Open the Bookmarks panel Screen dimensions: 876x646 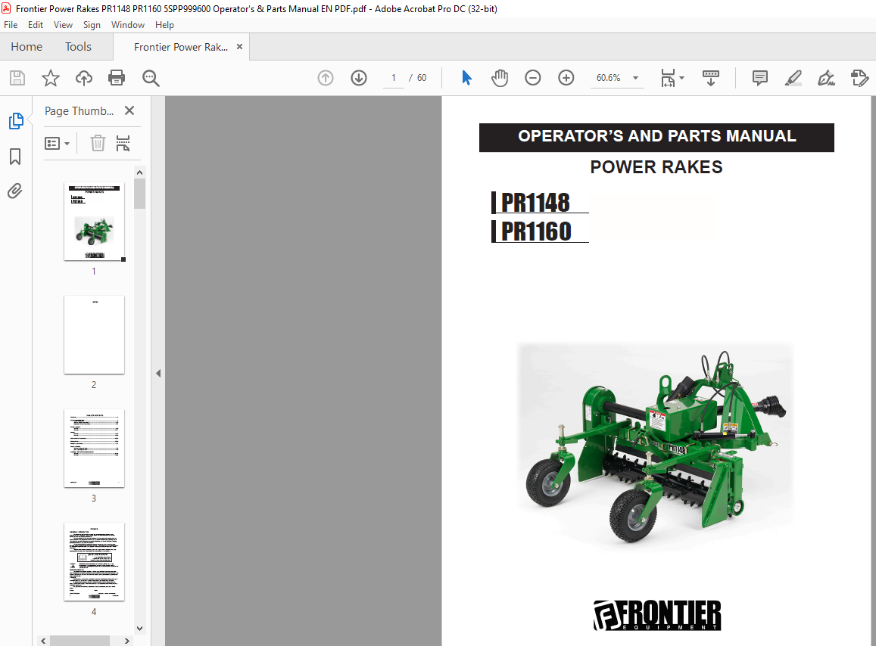15,157
